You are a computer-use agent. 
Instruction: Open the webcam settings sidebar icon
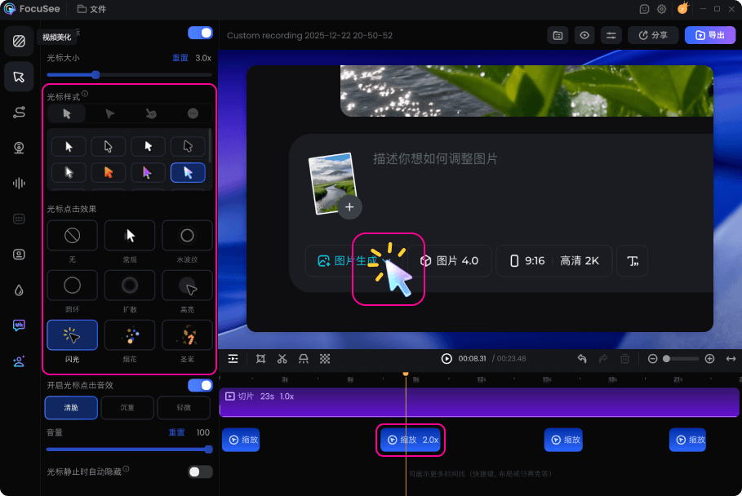[19, 148]
